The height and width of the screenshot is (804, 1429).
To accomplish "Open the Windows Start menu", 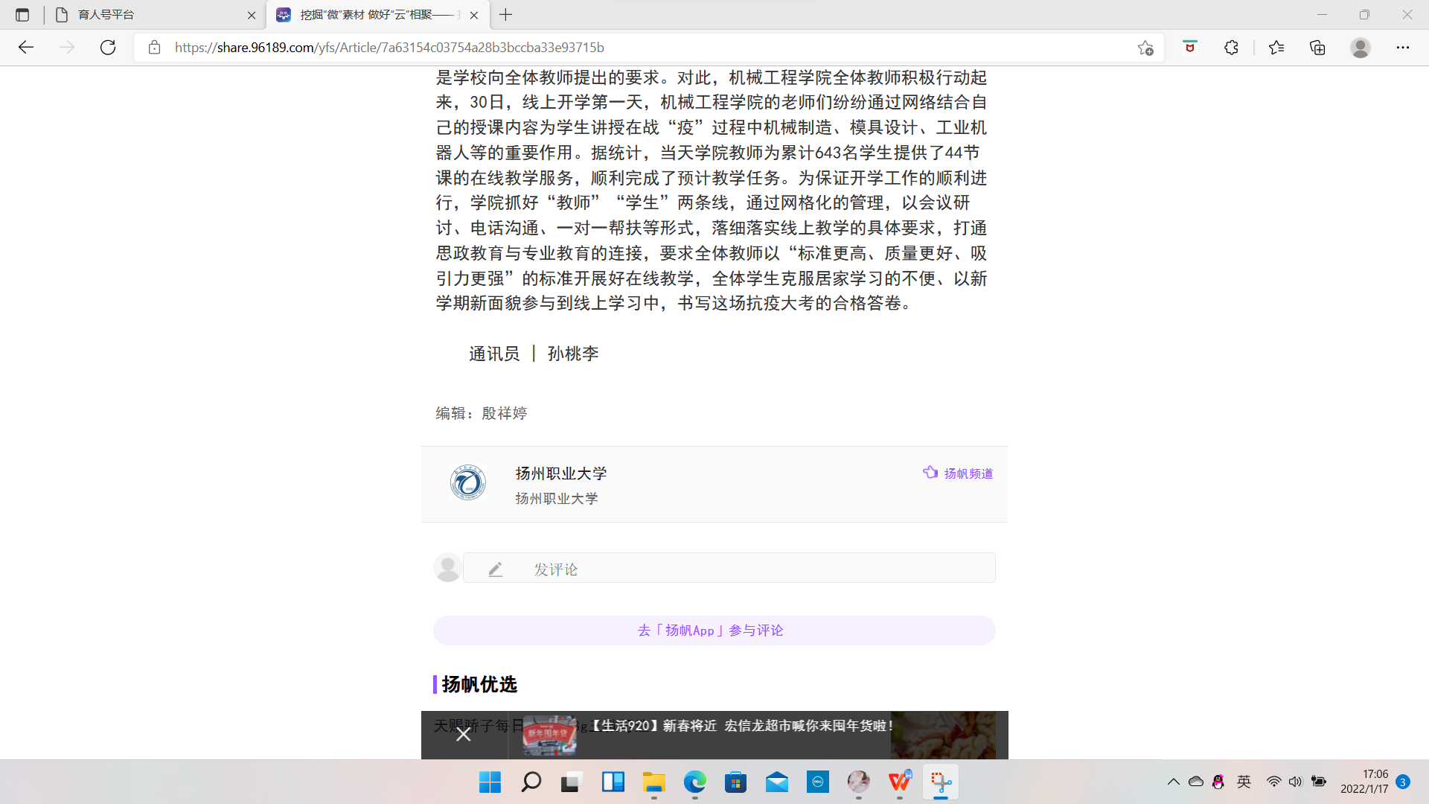I will click(x=490, y=782).
